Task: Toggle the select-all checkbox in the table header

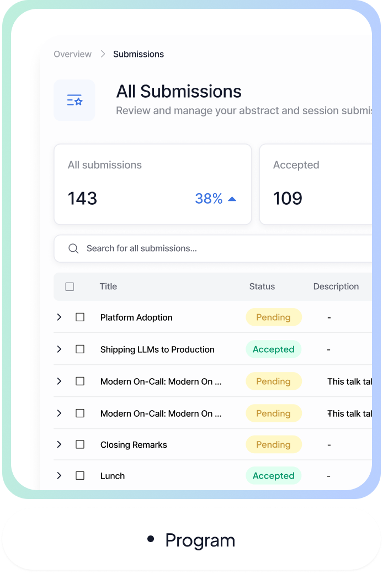Action: coord(70,286)
